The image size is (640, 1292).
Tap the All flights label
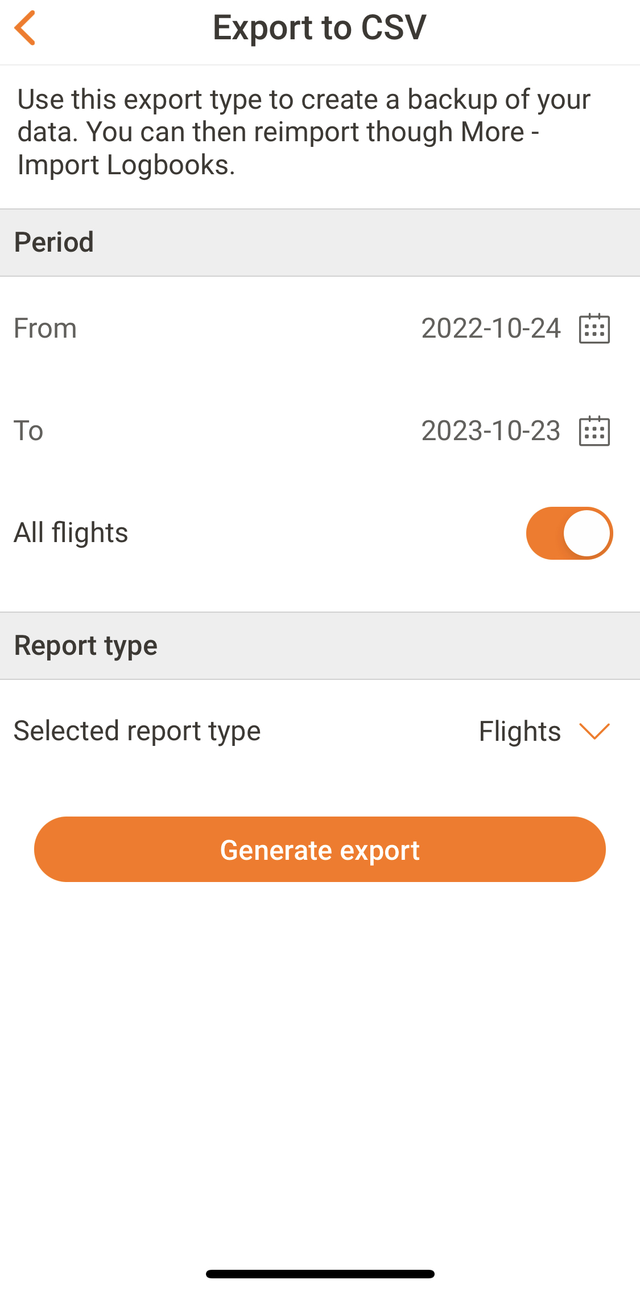(x=71, y=533)
